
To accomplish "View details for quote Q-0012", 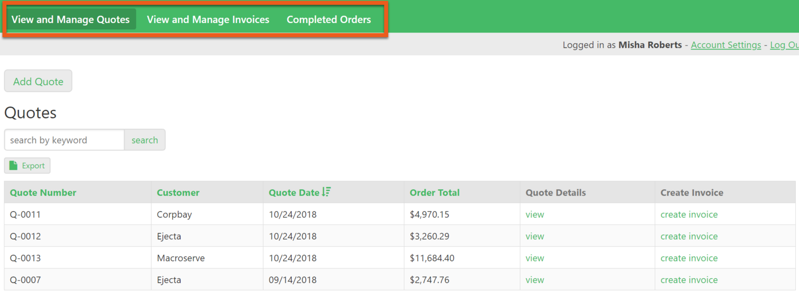I will coord(535,237).
